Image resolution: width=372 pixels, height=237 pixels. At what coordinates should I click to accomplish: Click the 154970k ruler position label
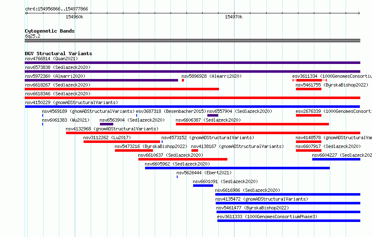coord(234,17)
